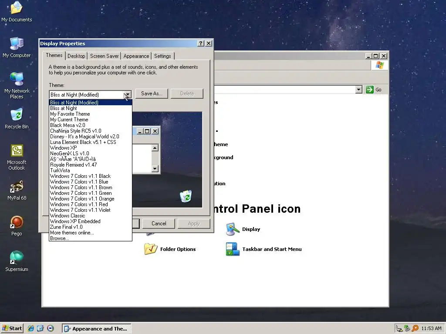Switch to the Appearance tab
The image size is (446, 334).
point(136,56)
